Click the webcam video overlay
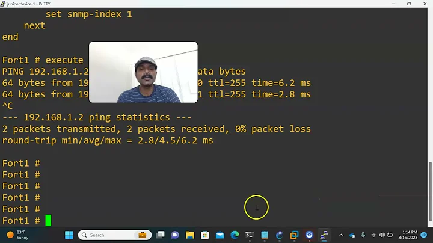The image size is (433, 243). pyautogui.click(x=143, y=72)
